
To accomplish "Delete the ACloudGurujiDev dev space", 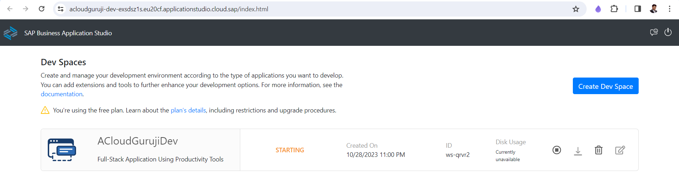I will pyautogui.click(x=599, y=150).
